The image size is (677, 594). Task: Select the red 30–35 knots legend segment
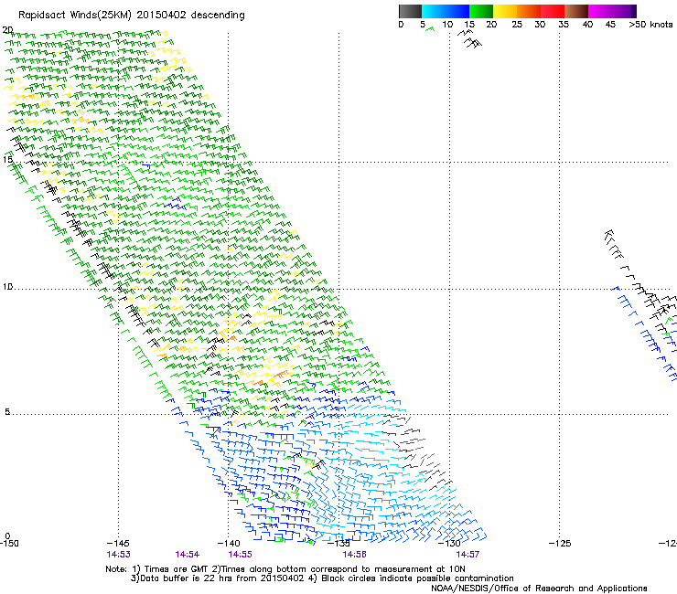pyautogui.click(x=553, y=11)
